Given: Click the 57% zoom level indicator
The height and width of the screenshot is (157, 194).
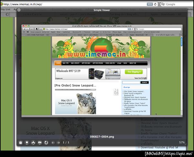Looking at the screenshot, I should [x=182, y=142].
